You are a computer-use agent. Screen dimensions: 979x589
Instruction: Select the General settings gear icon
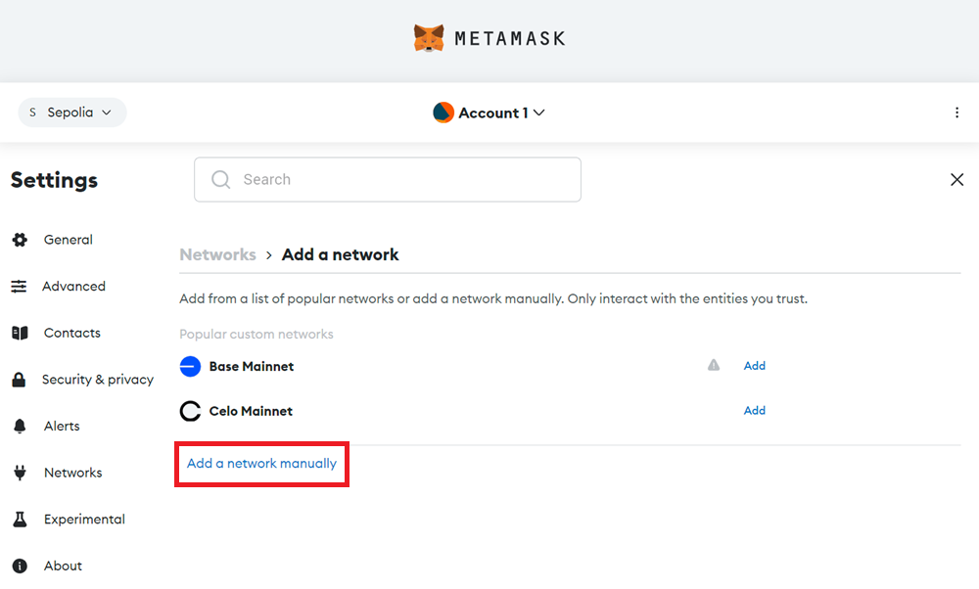point(20,240)
